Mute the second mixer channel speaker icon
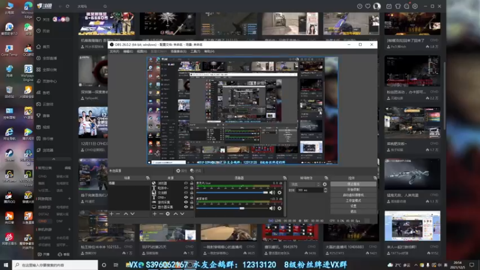Image resolution: width=480 pixels, height=270 pixels. click(x=272, y=208)
